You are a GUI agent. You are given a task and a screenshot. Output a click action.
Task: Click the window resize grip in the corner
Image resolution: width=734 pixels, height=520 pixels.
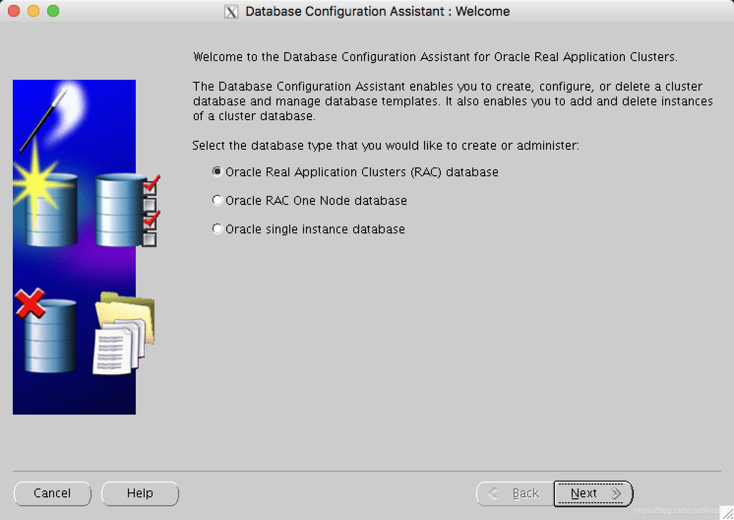coord(727,513)
